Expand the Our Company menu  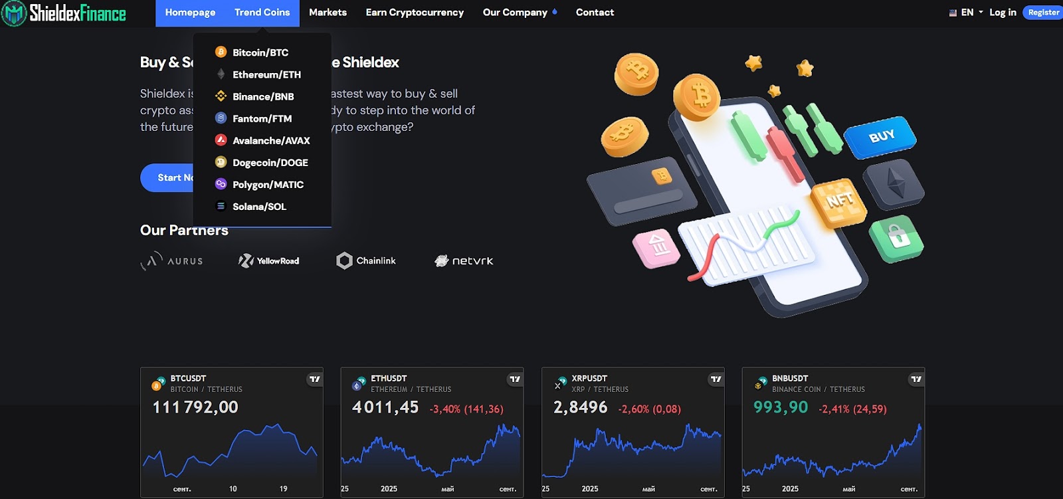click(520, 13)
